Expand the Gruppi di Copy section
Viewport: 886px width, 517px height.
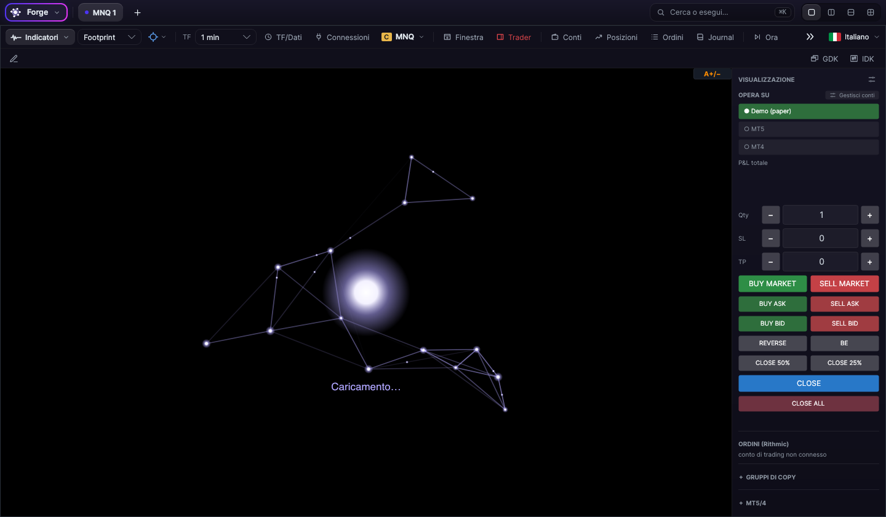(x=767, y=477)
